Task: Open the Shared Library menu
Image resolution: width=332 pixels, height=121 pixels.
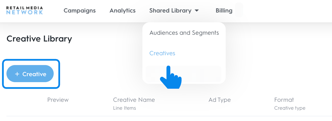Action: click(170, 11)
